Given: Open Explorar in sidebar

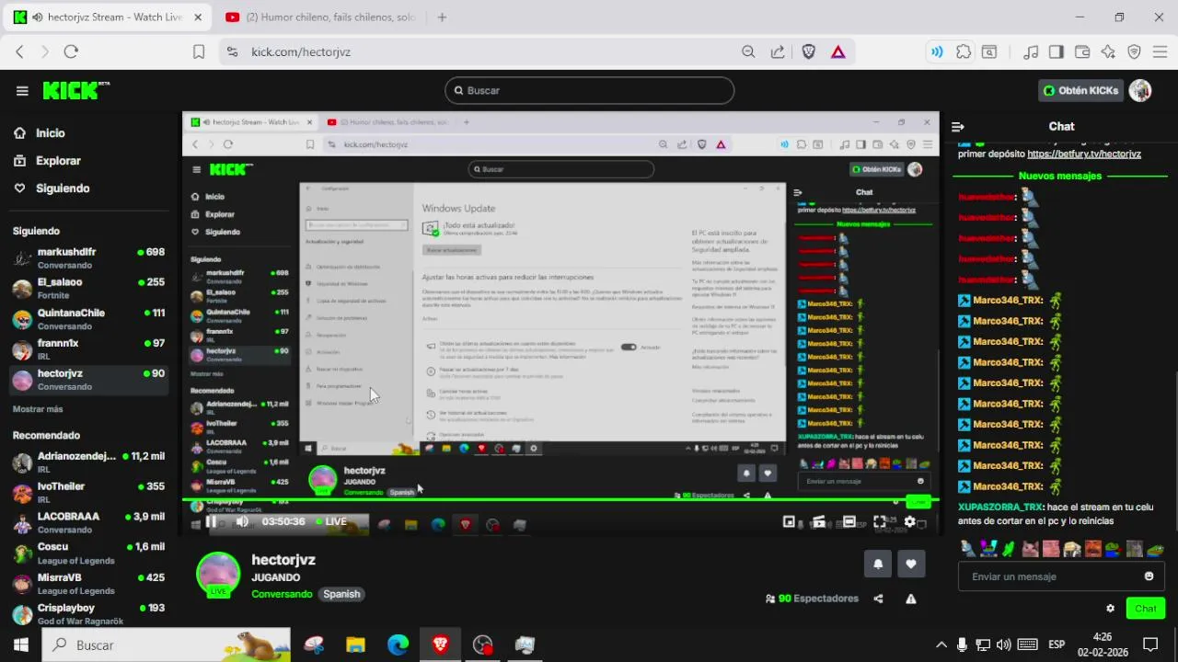Looking at the screenshot, I should tap(48, 161).
